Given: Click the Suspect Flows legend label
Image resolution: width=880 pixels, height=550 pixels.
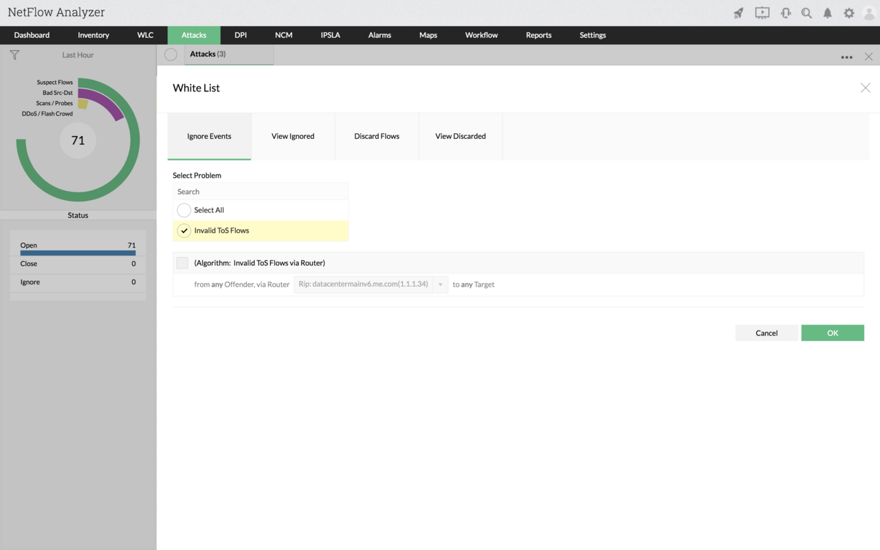Looking at the screenshot, I should tap(55, 82).
